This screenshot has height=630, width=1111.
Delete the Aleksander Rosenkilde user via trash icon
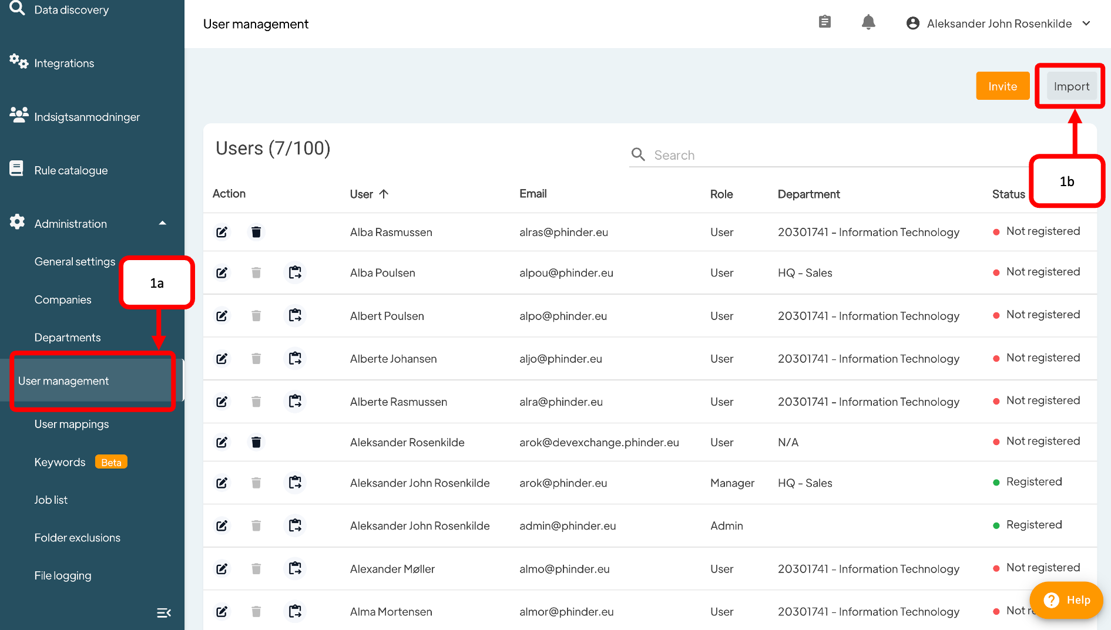(x=256, y=442)
